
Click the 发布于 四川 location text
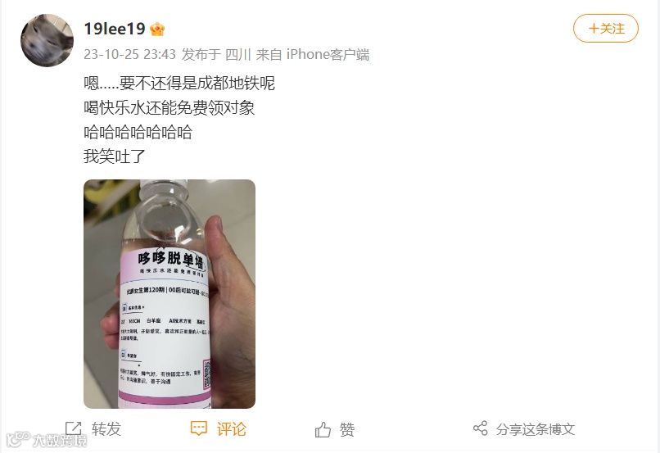coord(216,54)
